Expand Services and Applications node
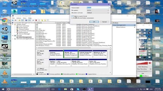Image resolution: width=163 pixels, height=91 pixels. tap(13, 39)
